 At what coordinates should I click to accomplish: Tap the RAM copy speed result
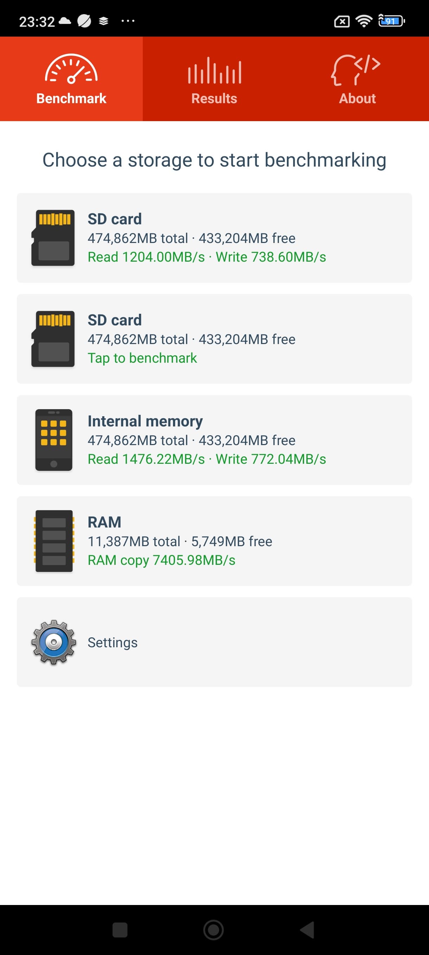pos(161,560)
